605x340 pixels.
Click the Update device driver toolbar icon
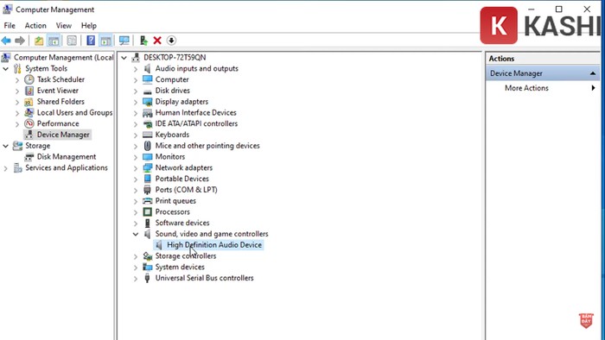pos(143,41)
